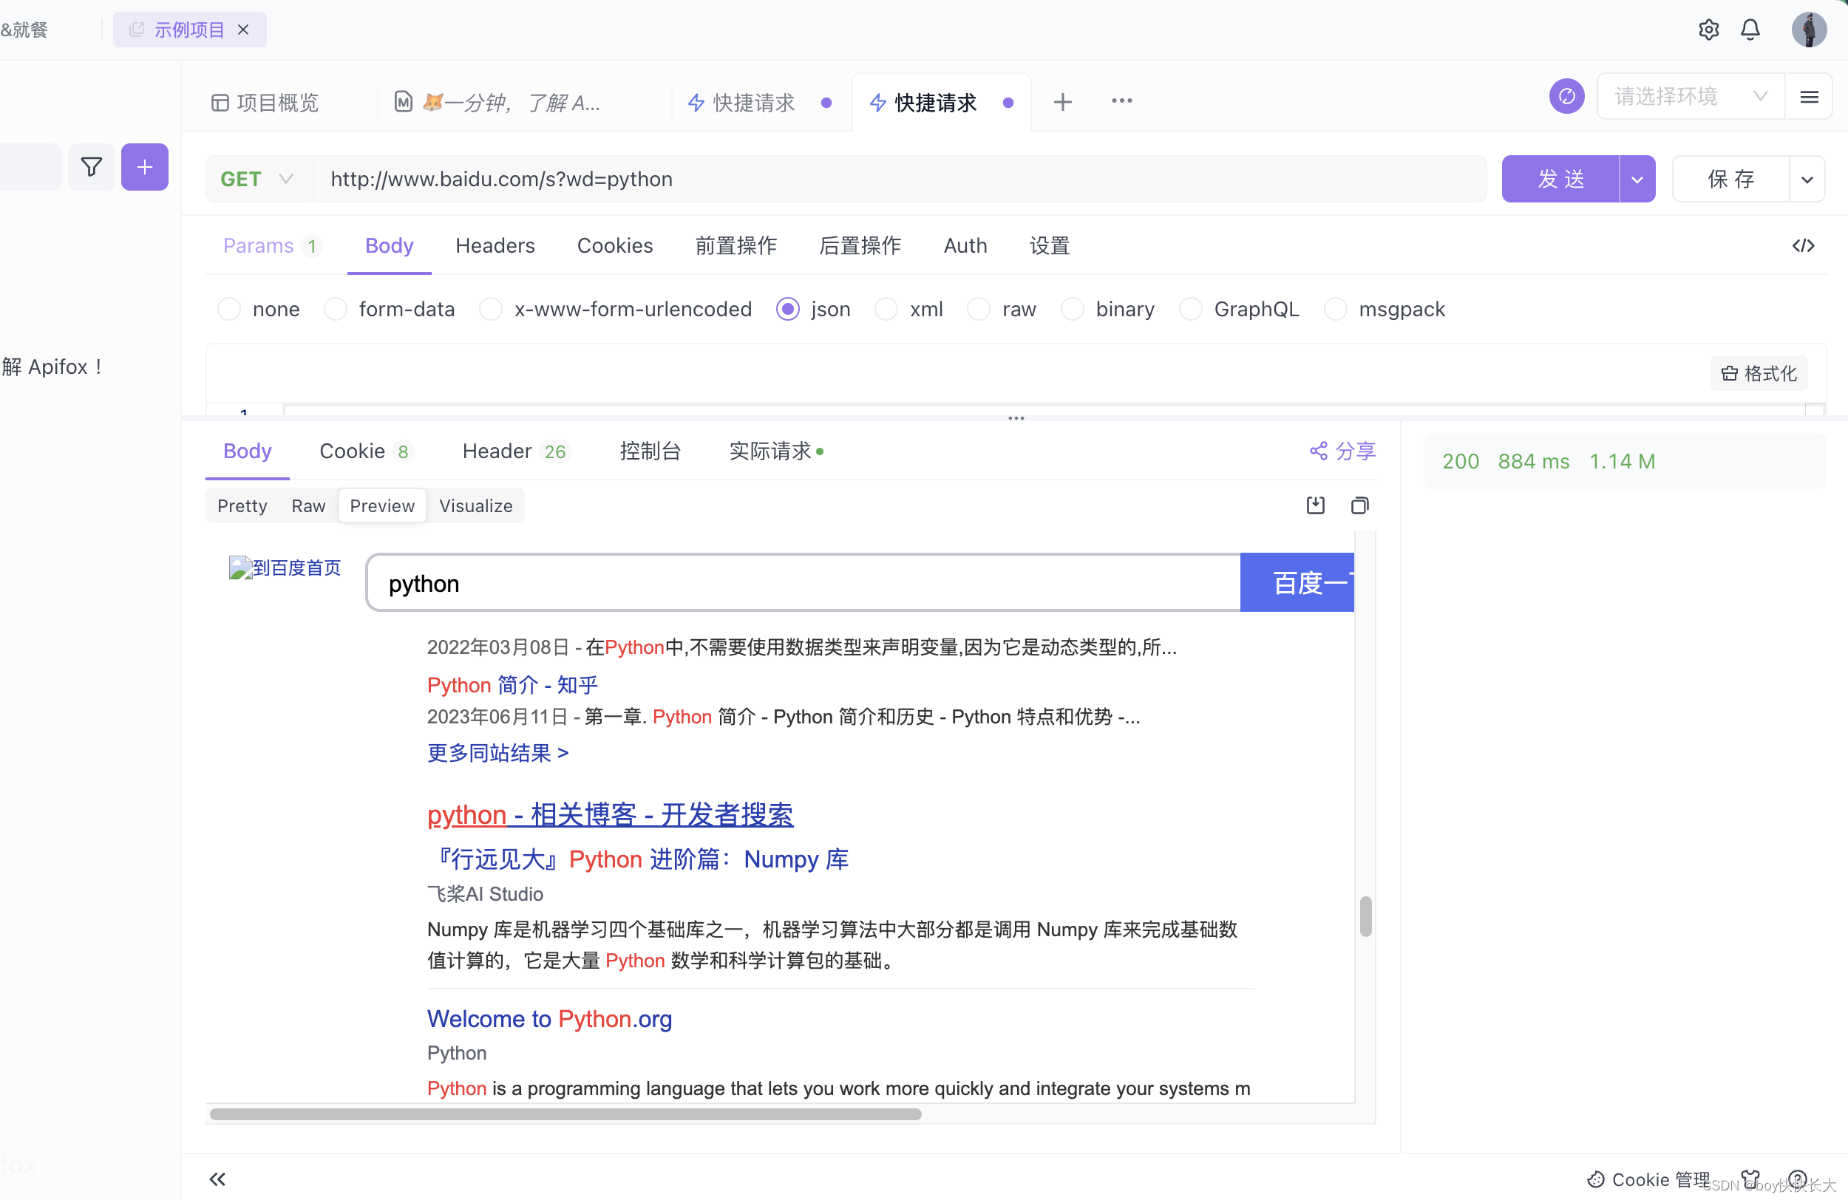Close the 示例项目 tab

243,30
